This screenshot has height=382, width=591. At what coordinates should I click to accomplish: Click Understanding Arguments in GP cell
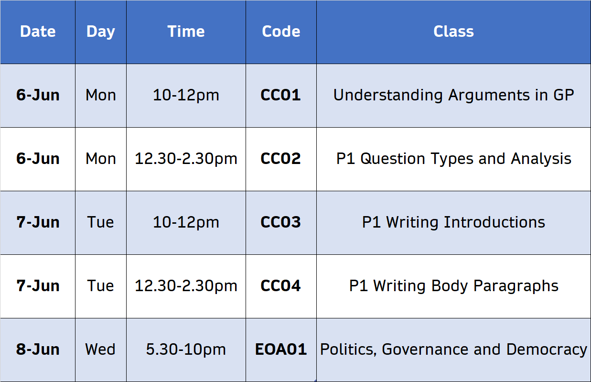(x=453, y=95)
